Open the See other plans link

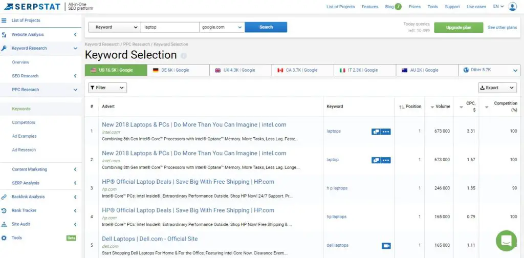pos(503,28)
